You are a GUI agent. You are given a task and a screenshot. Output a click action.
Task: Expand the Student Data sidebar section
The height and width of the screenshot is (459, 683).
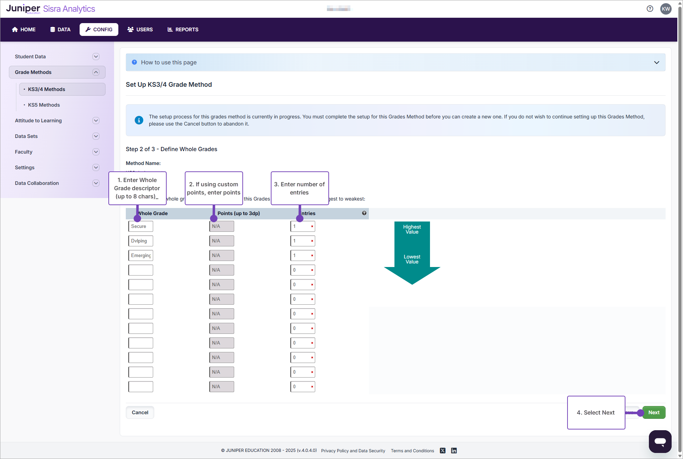pyautogui.click(x=96, y=57)
